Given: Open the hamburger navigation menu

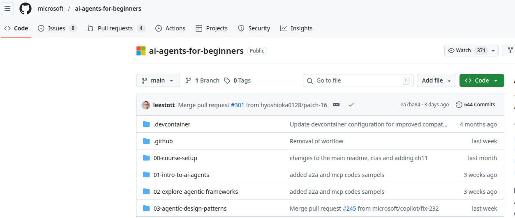Looking at the screenshot, I should click(7, 9).
